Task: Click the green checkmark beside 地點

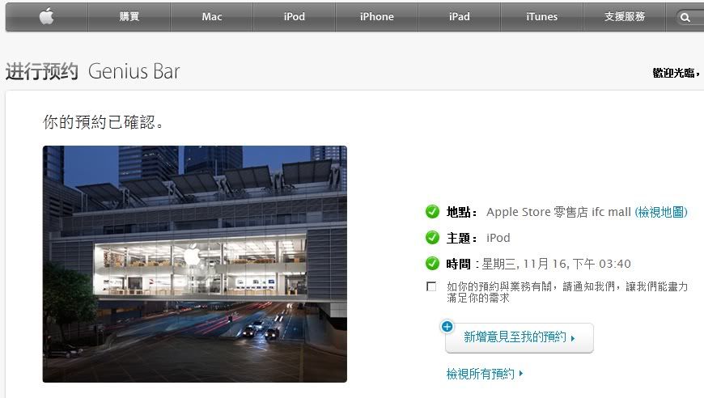Action: click(432, 211)
